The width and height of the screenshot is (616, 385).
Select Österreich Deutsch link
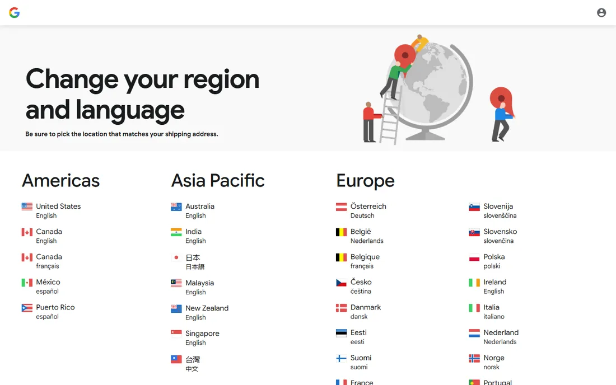(361, 210)
